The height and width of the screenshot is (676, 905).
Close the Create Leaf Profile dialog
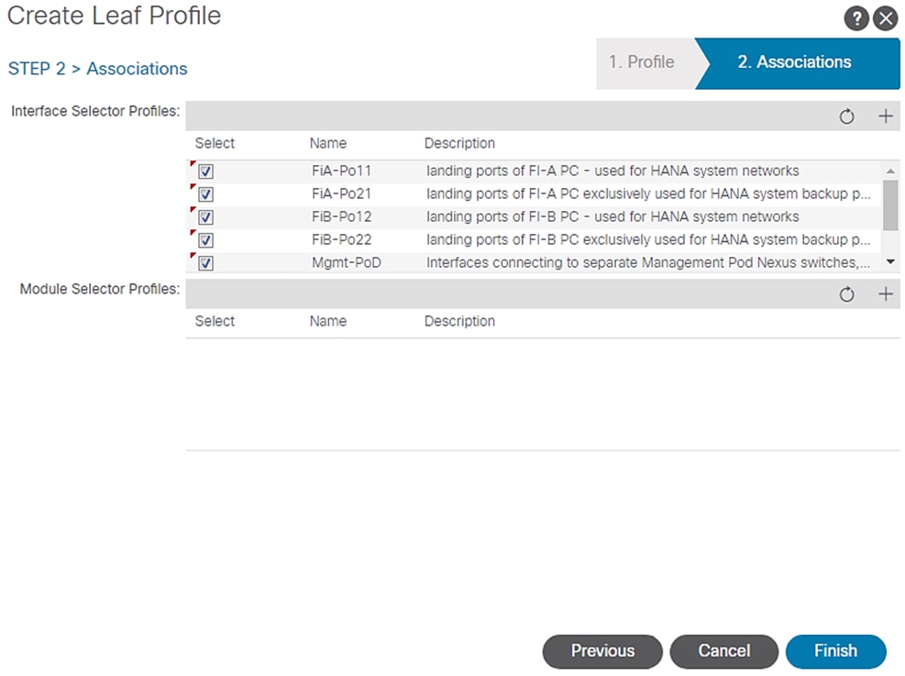click(885, 18)
